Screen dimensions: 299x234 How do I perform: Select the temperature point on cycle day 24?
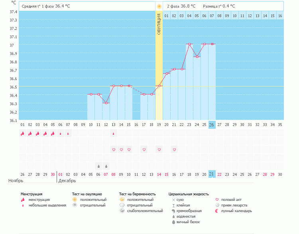click(197, 57)
